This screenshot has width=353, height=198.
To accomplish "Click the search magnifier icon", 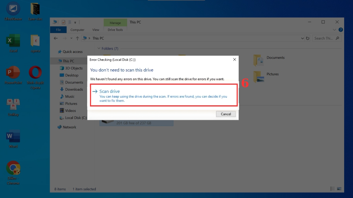I will (338, 38).
